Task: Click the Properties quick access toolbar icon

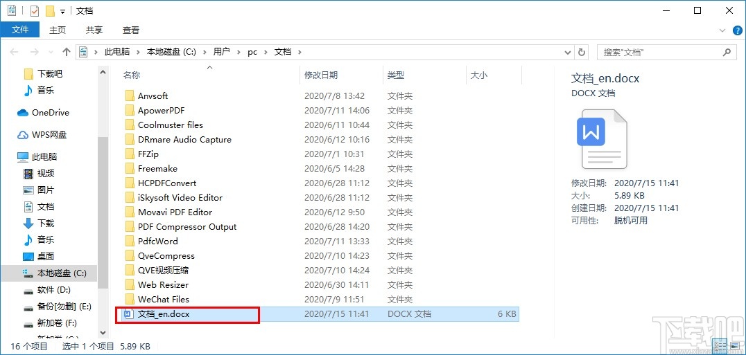Action: click(34, 10)
